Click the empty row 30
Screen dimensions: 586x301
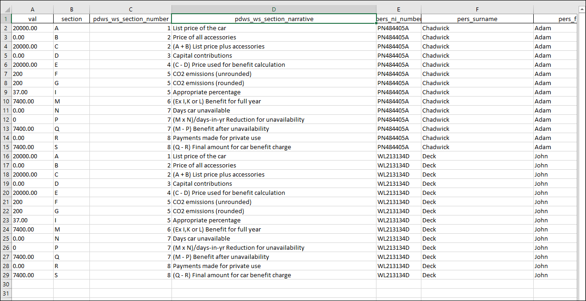click(6, 284)
